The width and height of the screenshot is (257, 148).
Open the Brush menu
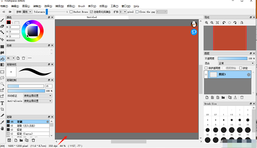[x=82, y=6]
